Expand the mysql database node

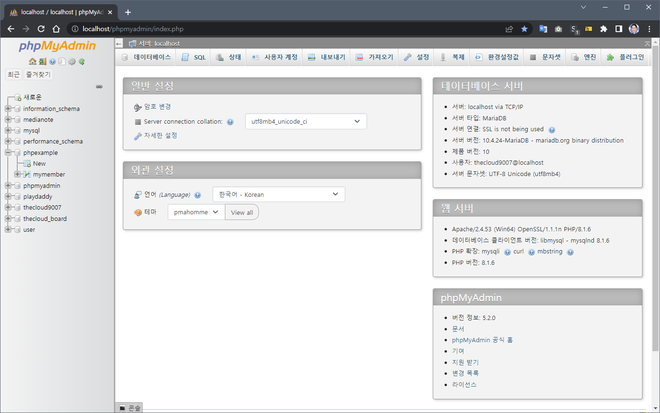tap(8, 130)
